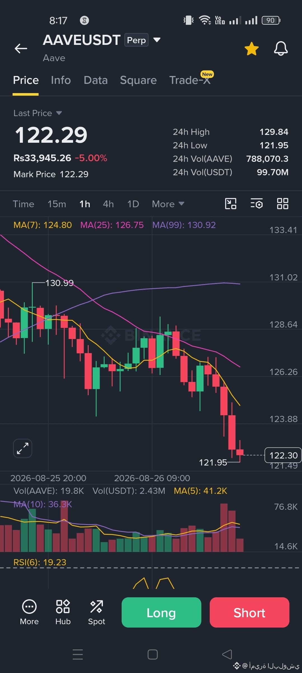Tap the red Short button
The height and width of the screenshot is (673, 302).
pos(249,612)
